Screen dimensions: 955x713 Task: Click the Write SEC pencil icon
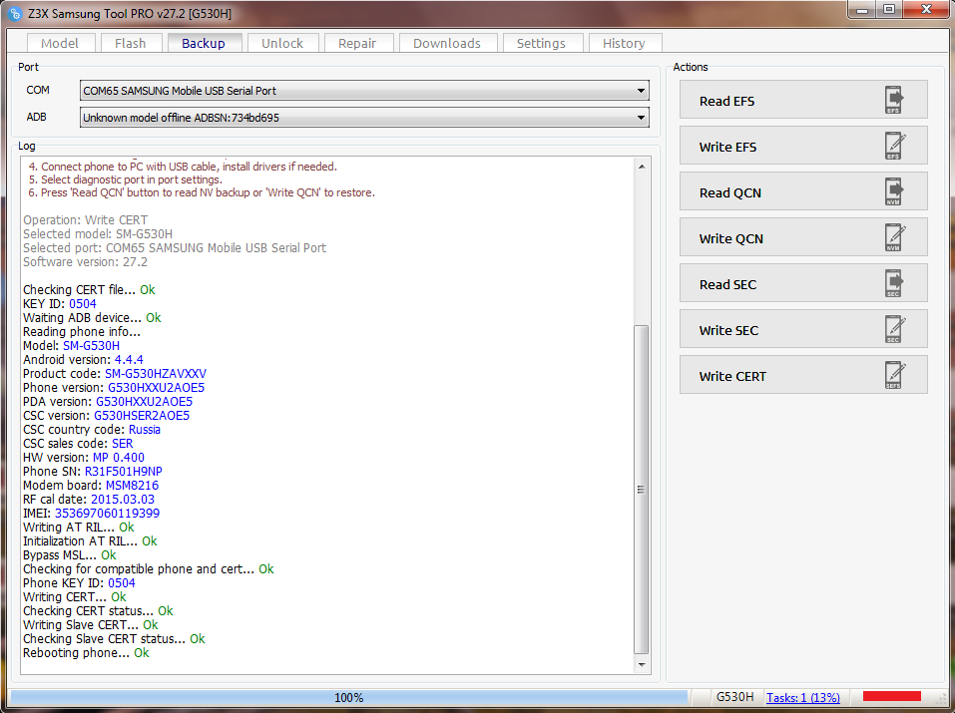point(894,330)
